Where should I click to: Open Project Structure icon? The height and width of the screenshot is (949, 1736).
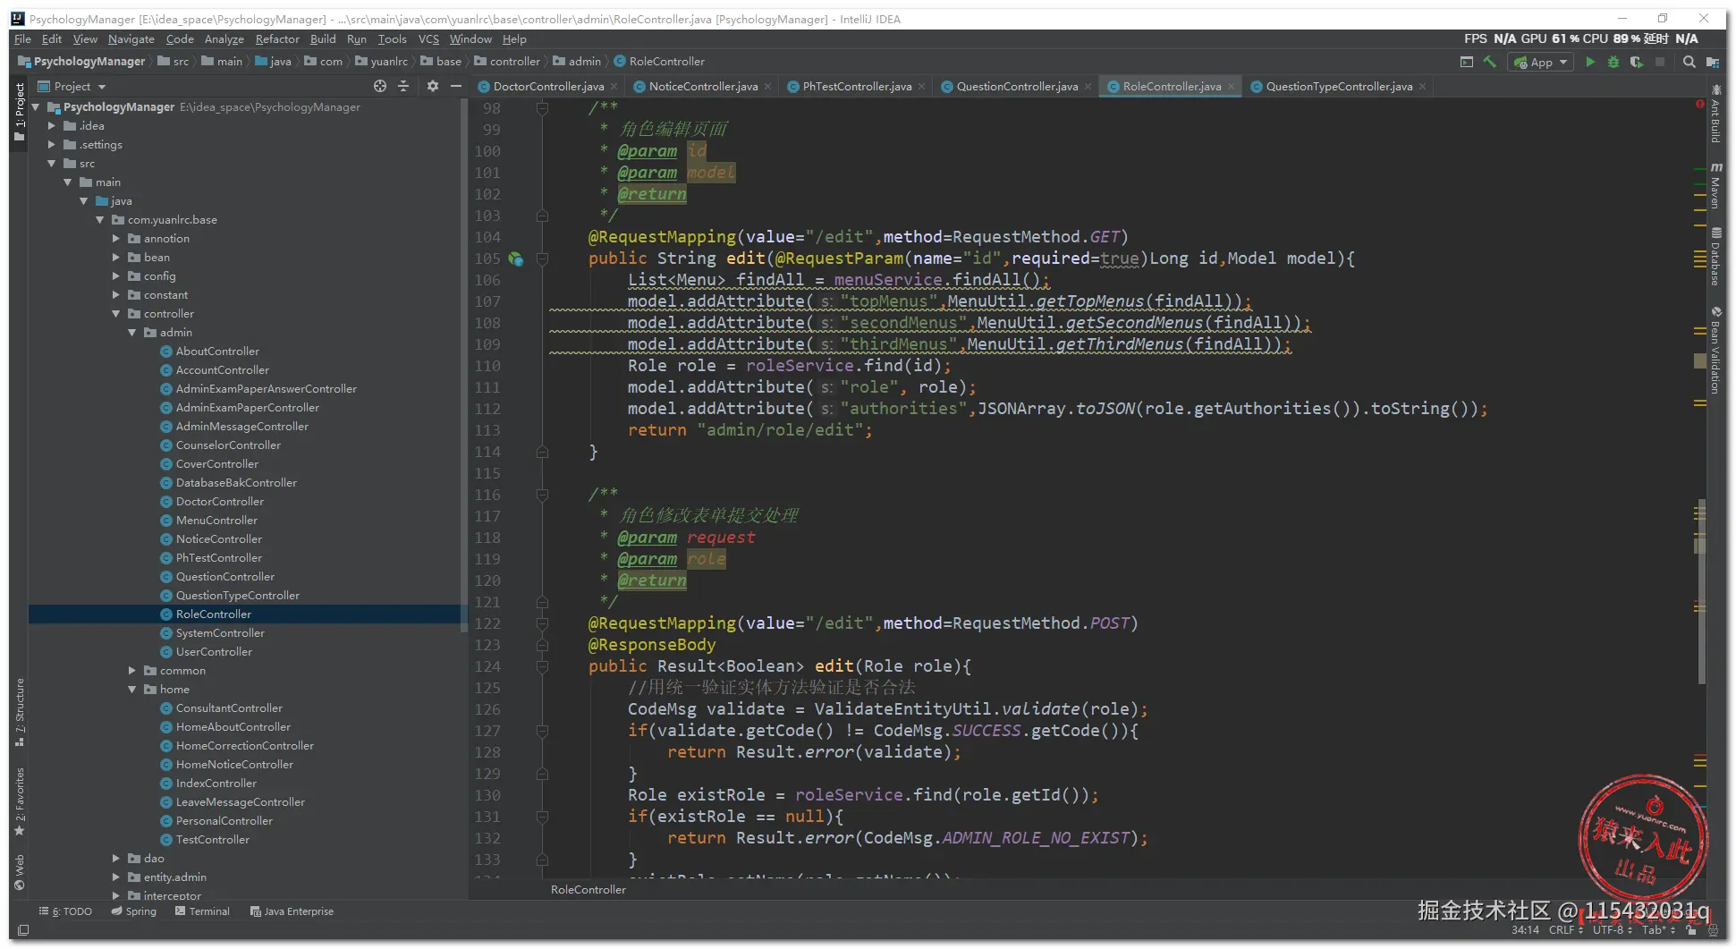click(x=1712, y=62)
